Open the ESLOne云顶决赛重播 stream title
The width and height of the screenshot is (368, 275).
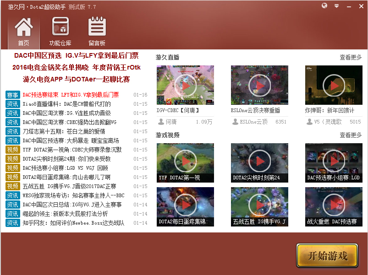256,110
